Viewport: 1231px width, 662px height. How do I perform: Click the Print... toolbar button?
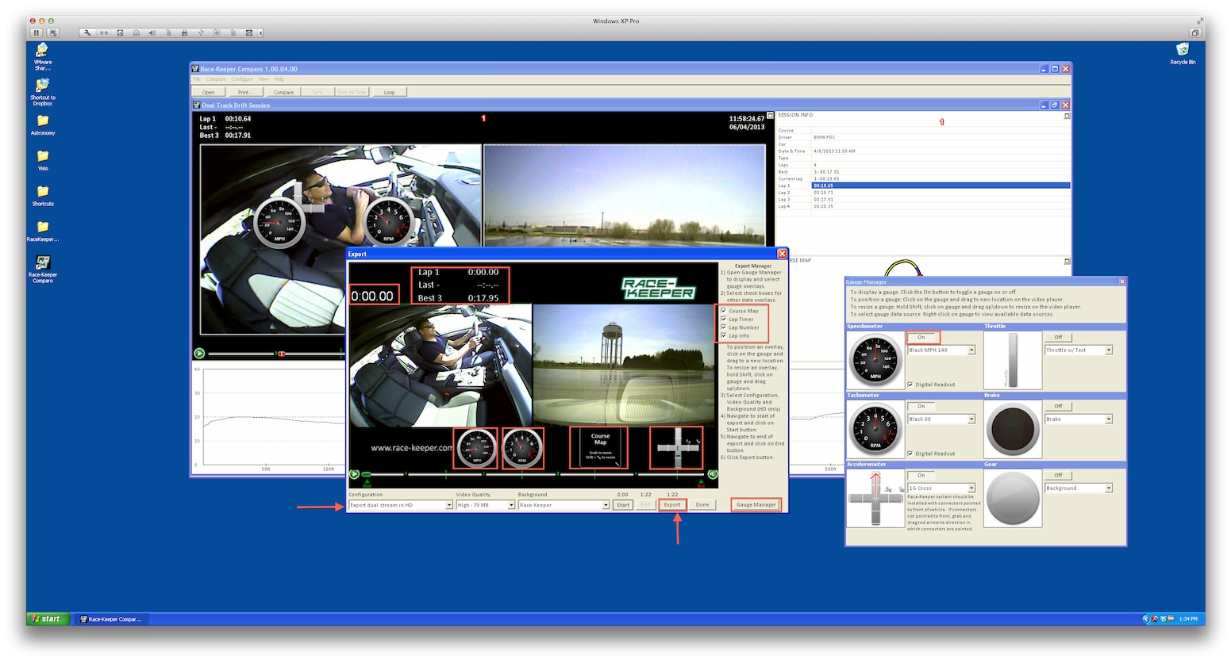[x=245, y=92]
